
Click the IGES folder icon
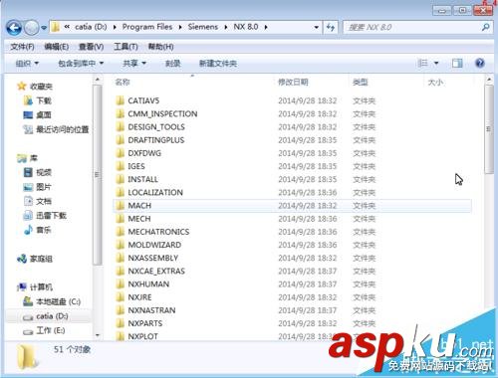tap(121, 166)
